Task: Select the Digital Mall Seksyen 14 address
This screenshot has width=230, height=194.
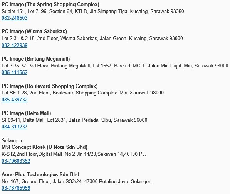Action: 74,154
